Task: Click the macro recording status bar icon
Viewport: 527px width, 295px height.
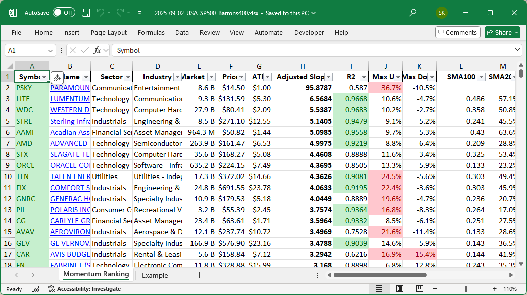Action: tap(35, 289)
